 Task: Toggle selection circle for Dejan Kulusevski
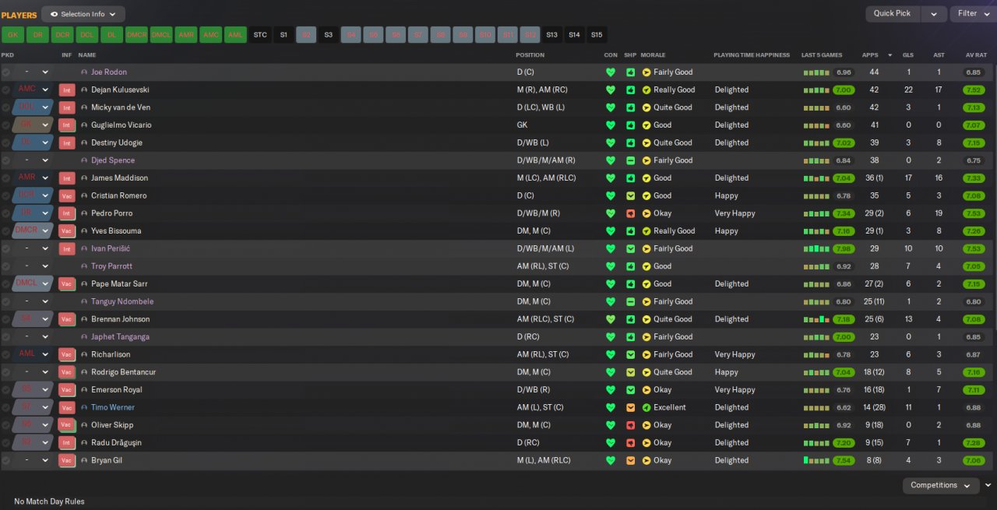point(5,90)
